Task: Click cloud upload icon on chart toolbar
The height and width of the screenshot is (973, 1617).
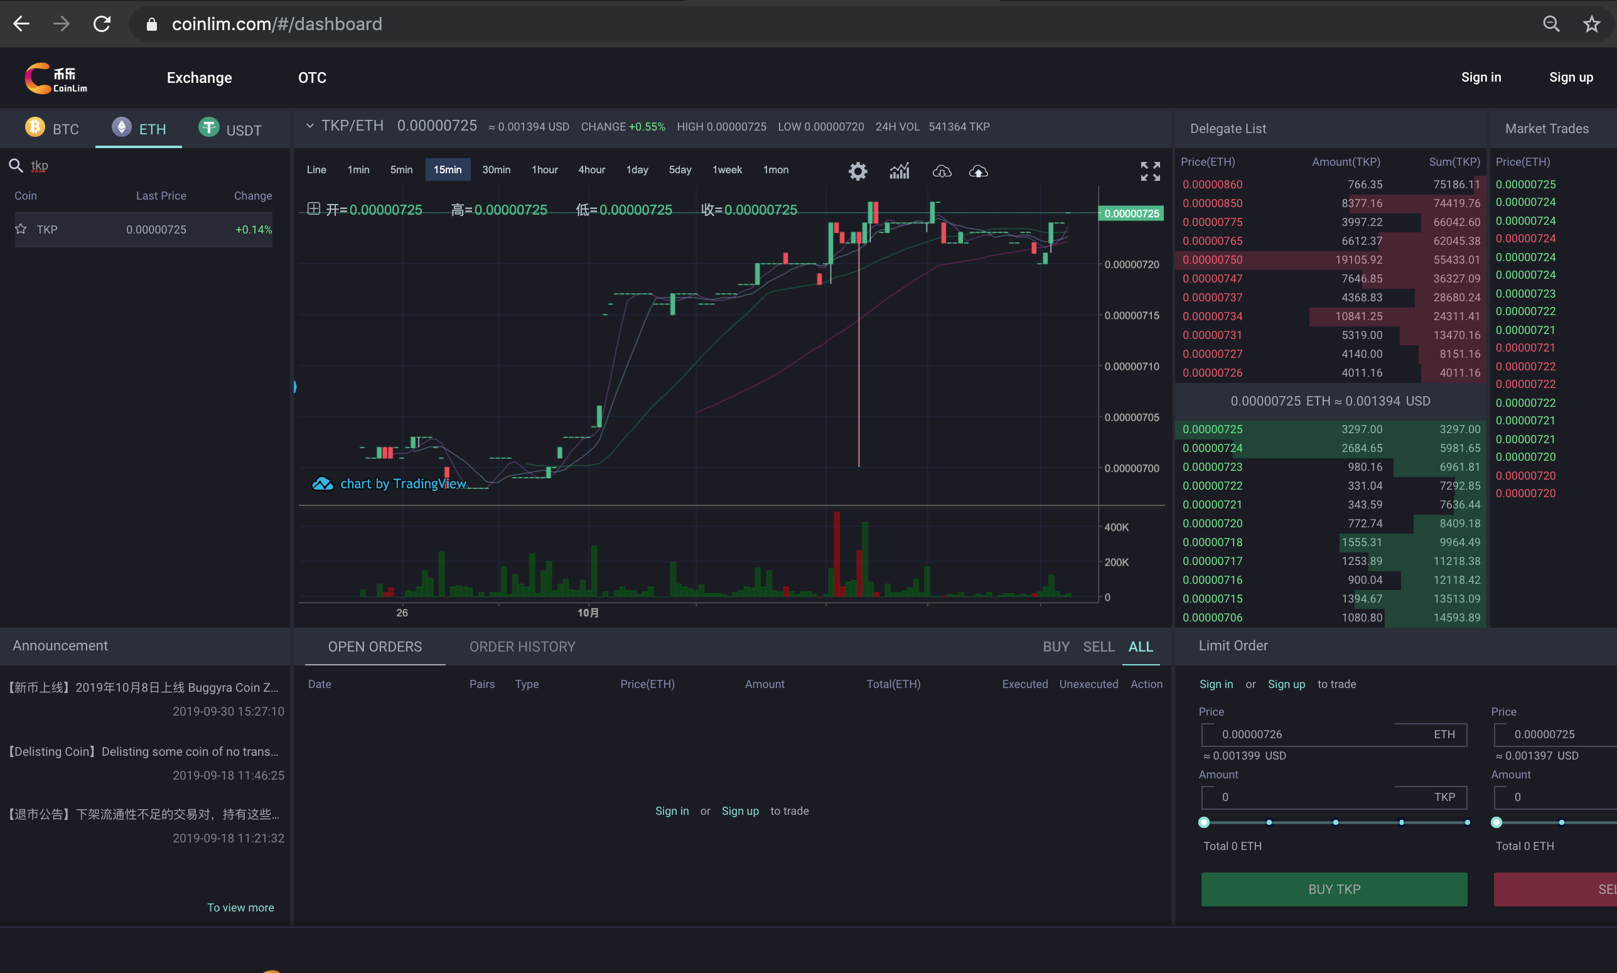Action: point(979,171)
